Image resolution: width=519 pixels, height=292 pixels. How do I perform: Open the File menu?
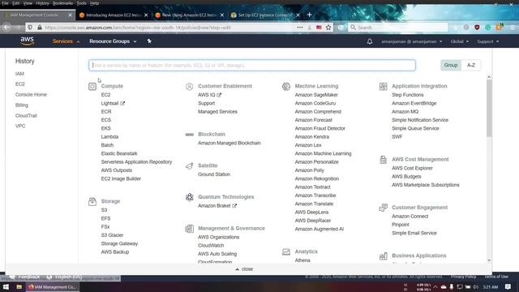[6, 3]
